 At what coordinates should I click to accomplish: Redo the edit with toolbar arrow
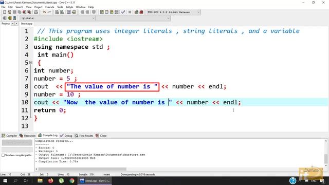coord(49,12)
